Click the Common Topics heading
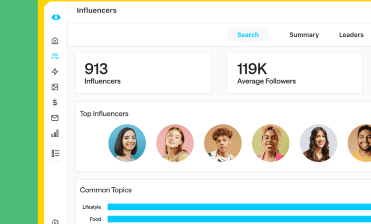 click(x=106, y=190)
